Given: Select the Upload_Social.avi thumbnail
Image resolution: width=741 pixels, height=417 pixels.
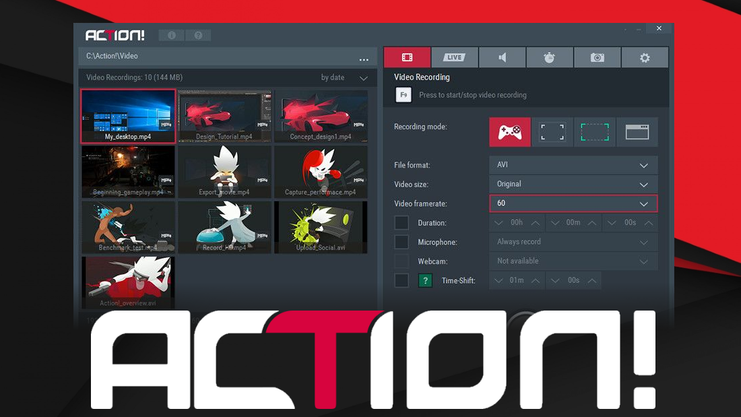Looking at the screenshot, I should (321, 228).
